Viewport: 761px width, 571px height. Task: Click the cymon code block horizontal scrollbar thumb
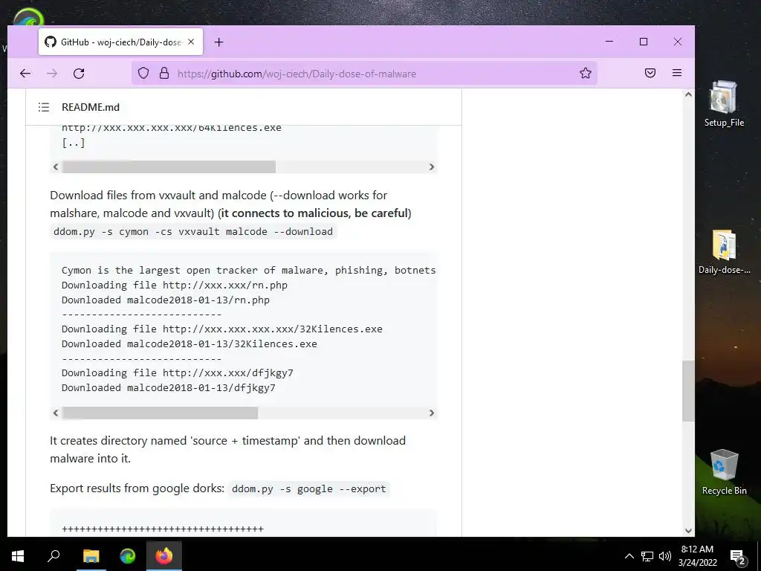pyautogui.click(x=161, y=413)
